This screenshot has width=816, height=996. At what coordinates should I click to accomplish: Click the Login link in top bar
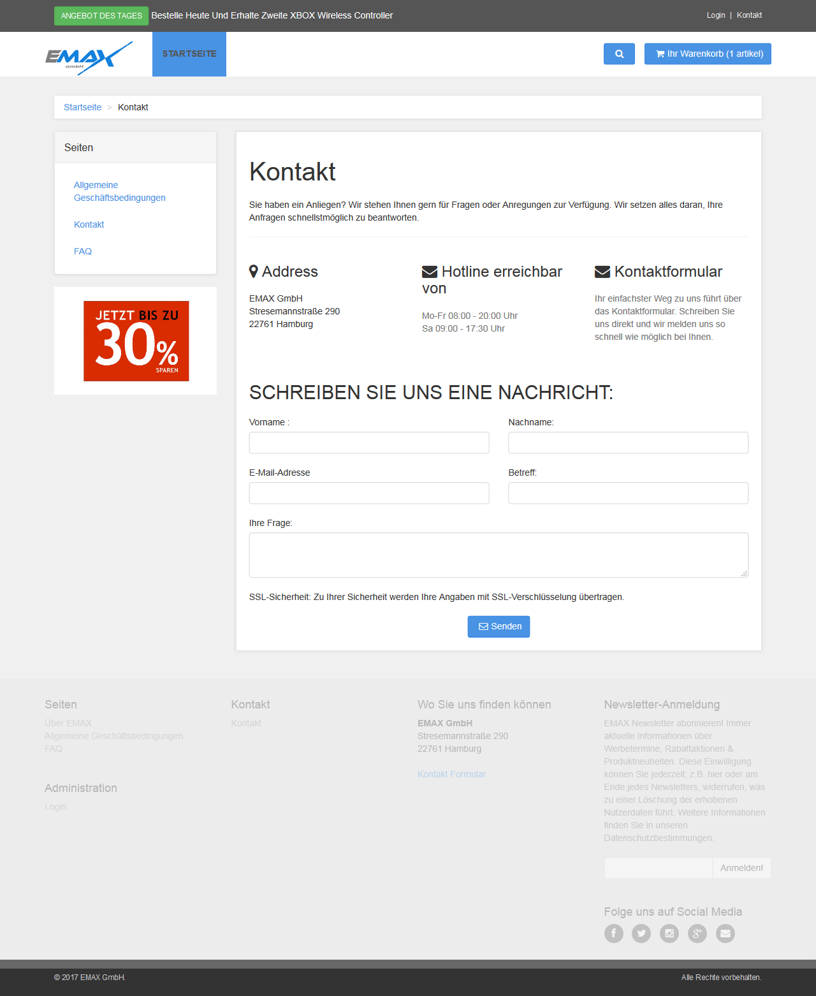pos(716,15)
